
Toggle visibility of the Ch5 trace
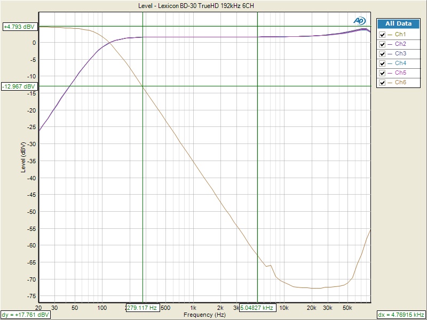(x=382, y=73)
